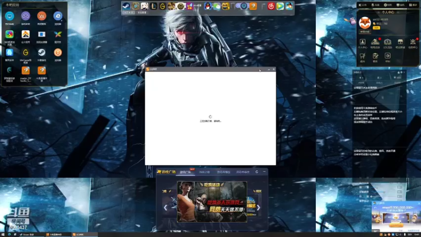Viewport: 421px width, 237px height.
Task: Launch blue Internet Explorer icon in left panel
Action: (x=58, y=16)
